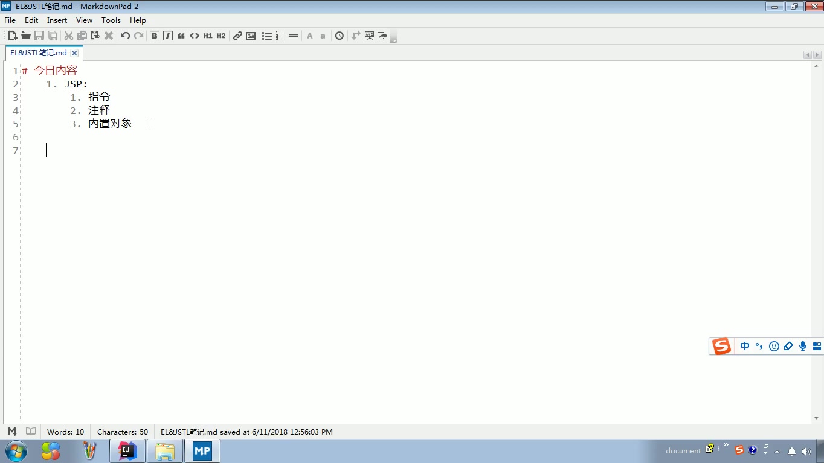Open the Insert menu

tap(57, 20)
